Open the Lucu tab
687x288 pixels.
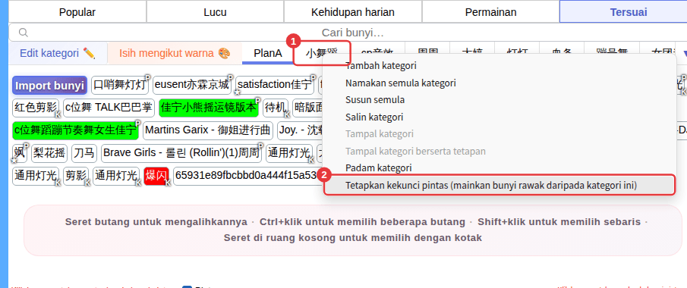click(x=215, y=12)
